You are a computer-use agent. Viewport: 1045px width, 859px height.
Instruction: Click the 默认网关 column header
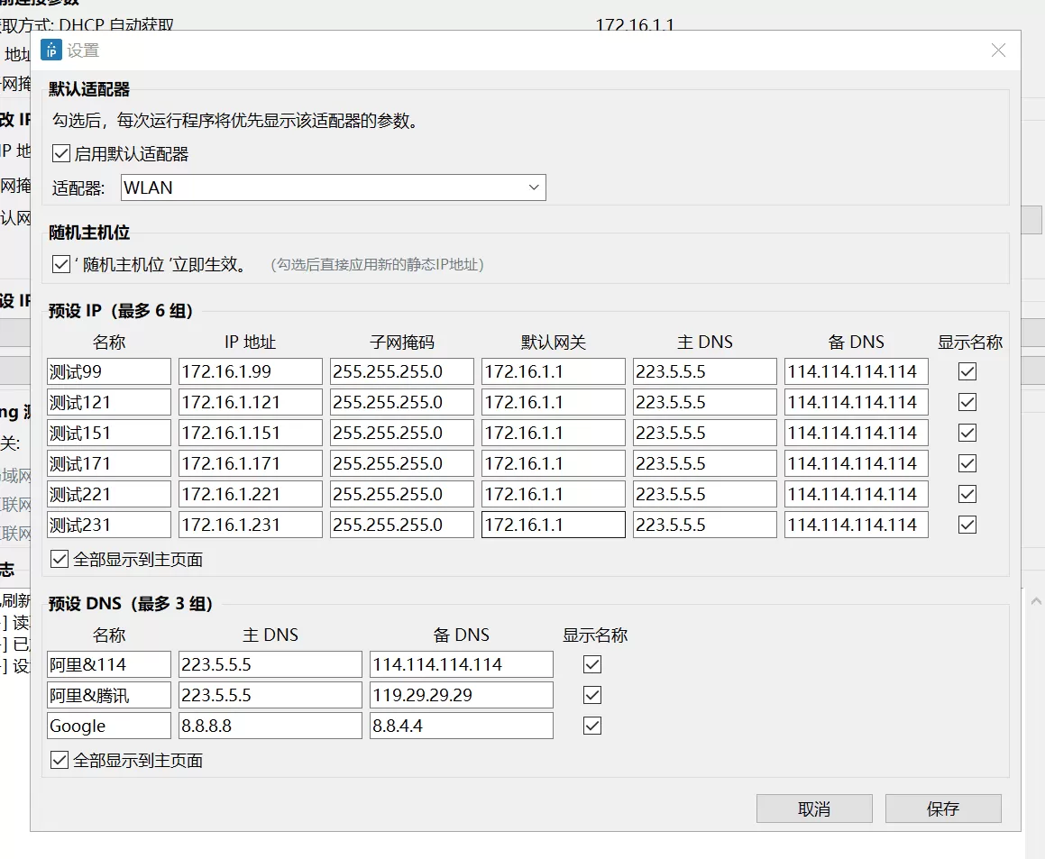click(554, 342)
